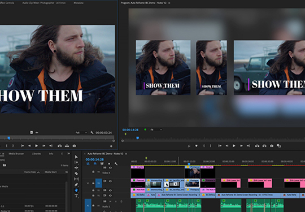305x212 pixels.
Task: Go to Out point in Program monitor
Action: (x=248, y=146)
